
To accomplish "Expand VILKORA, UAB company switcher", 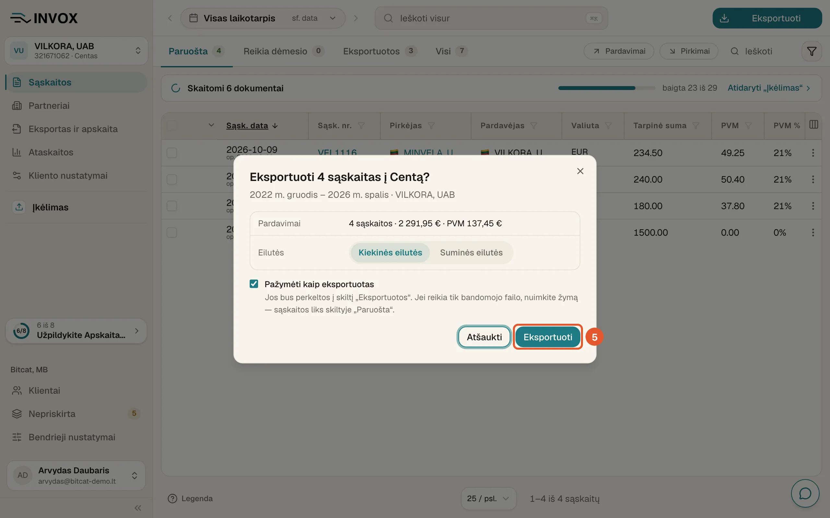I will coord(76,51).
